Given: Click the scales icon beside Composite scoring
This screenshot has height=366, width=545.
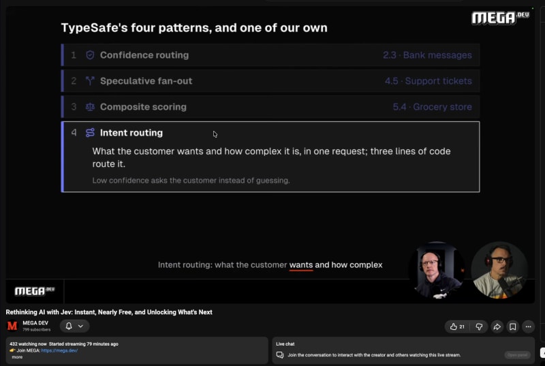Looking at the screenshot, I should coord(90,107).
